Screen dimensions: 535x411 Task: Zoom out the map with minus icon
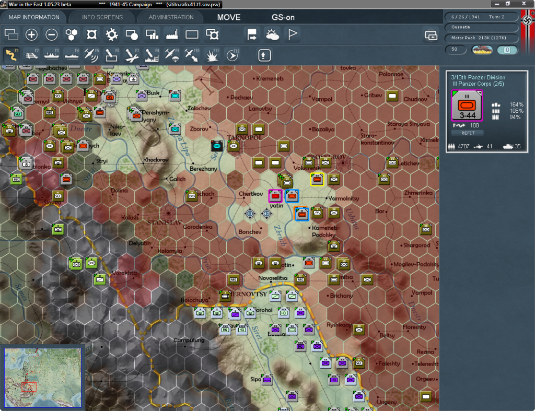[x=52, y=34]
